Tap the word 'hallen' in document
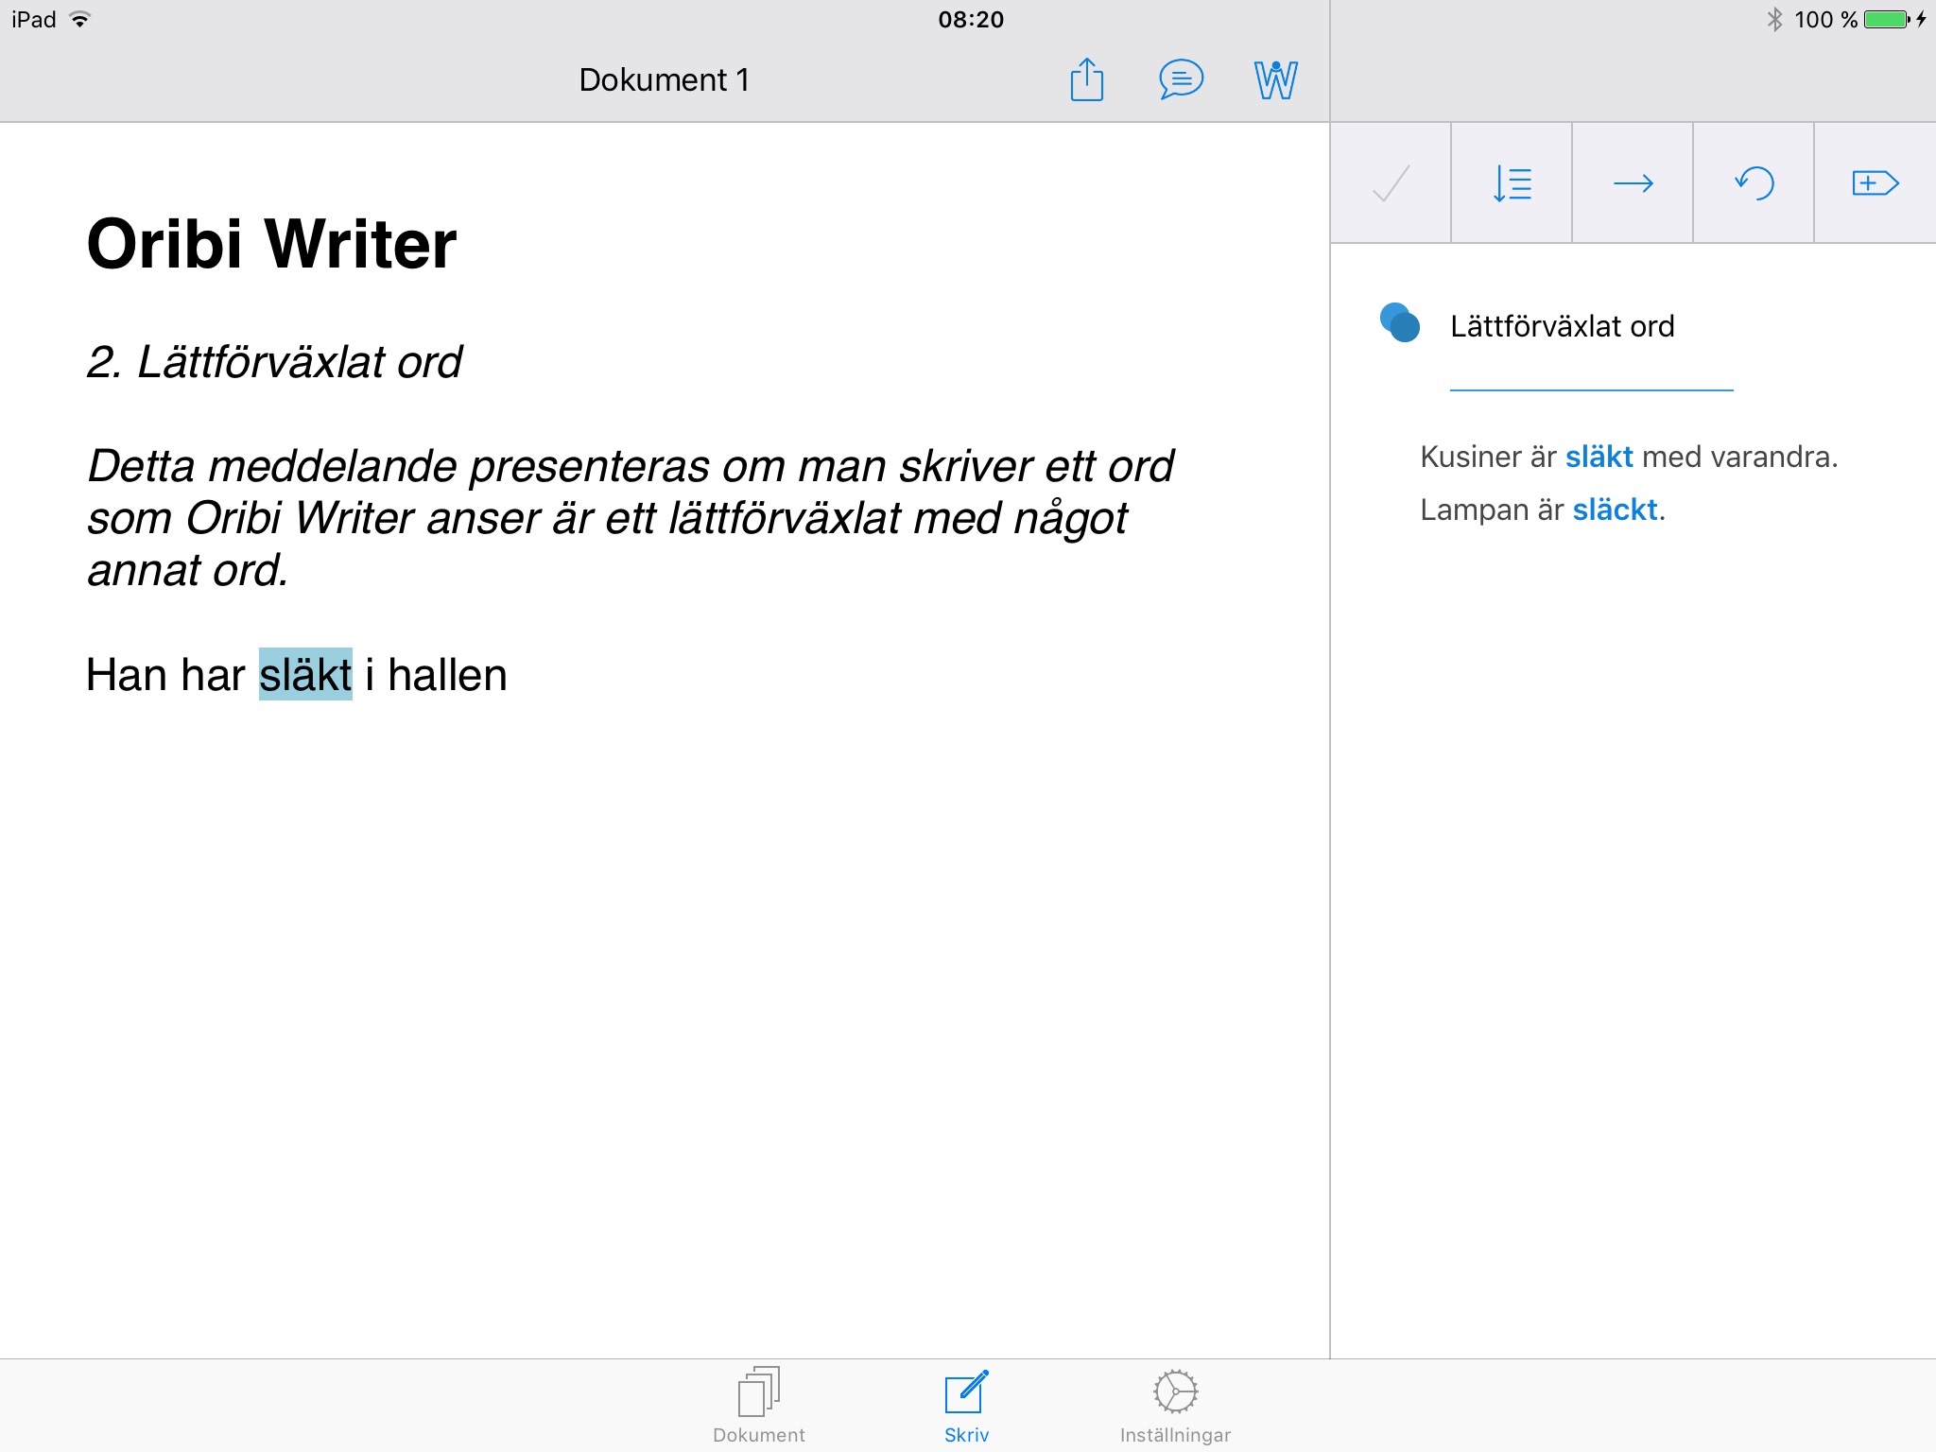Image resolution: width=1936 pixels, height=1452 pixels. tap(447, 675)
